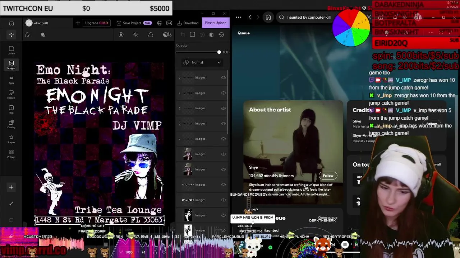Click '104,652 monthly listeners' text
460x258 pixels.
point(271,176)
